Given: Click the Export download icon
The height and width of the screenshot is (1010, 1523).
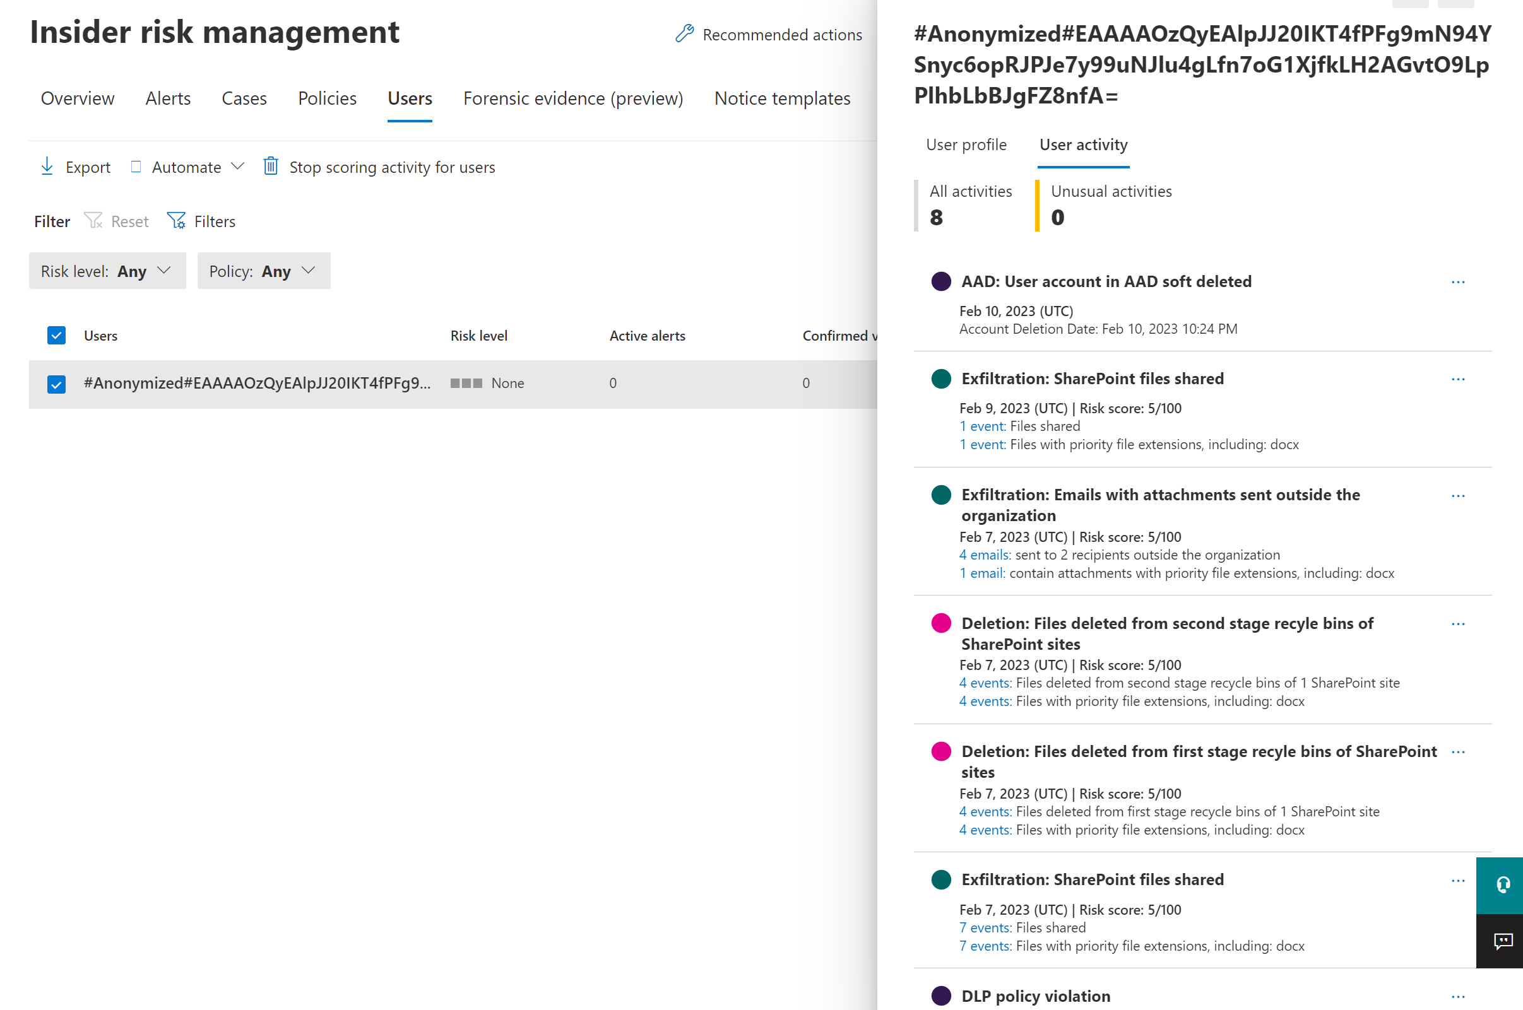Looking at the screenshot, I should (47, 166).
